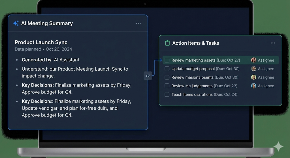Select the Action Items & Tasks heading

click(196, 43)
